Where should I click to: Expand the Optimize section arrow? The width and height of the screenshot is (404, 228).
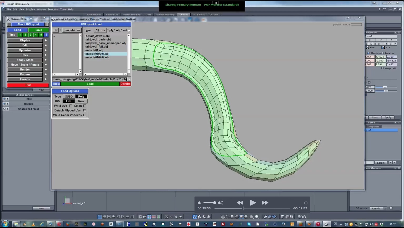click(46, 50)
